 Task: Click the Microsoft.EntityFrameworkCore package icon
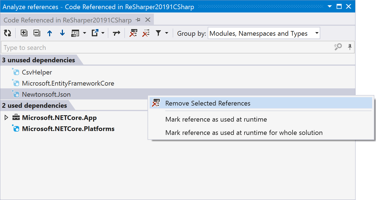pos(16,83)
